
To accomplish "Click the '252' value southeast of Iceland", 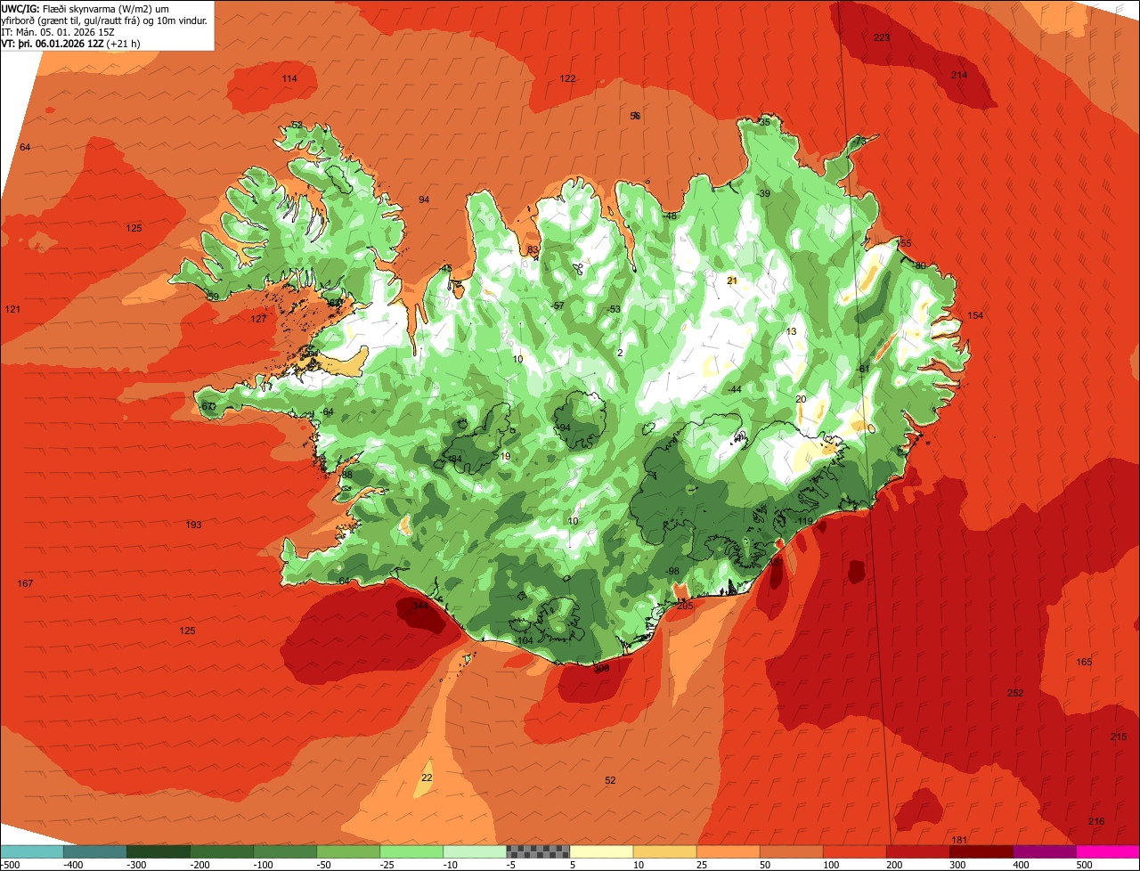I will click(x=1015, y=693).
